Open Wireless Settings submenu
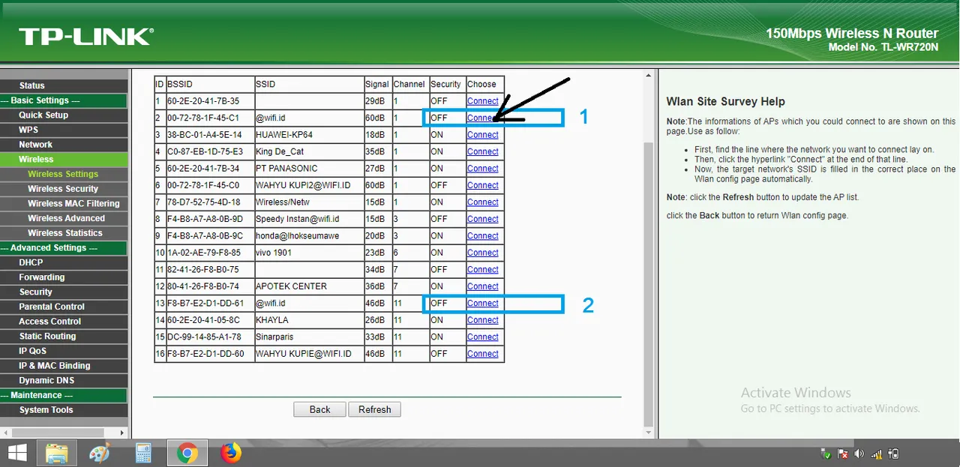 (63, 174)
